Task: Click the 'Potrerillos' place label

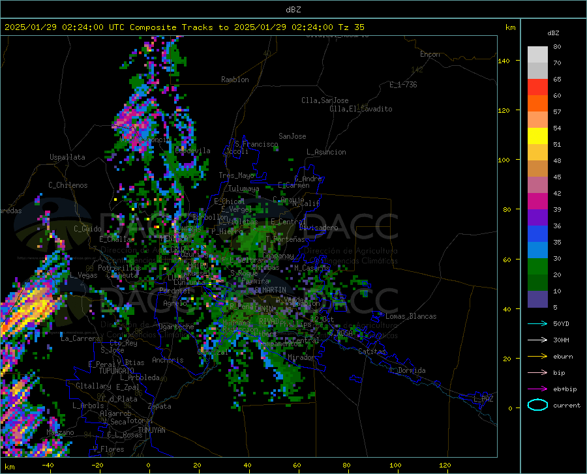Action: [x=119, y=268]
